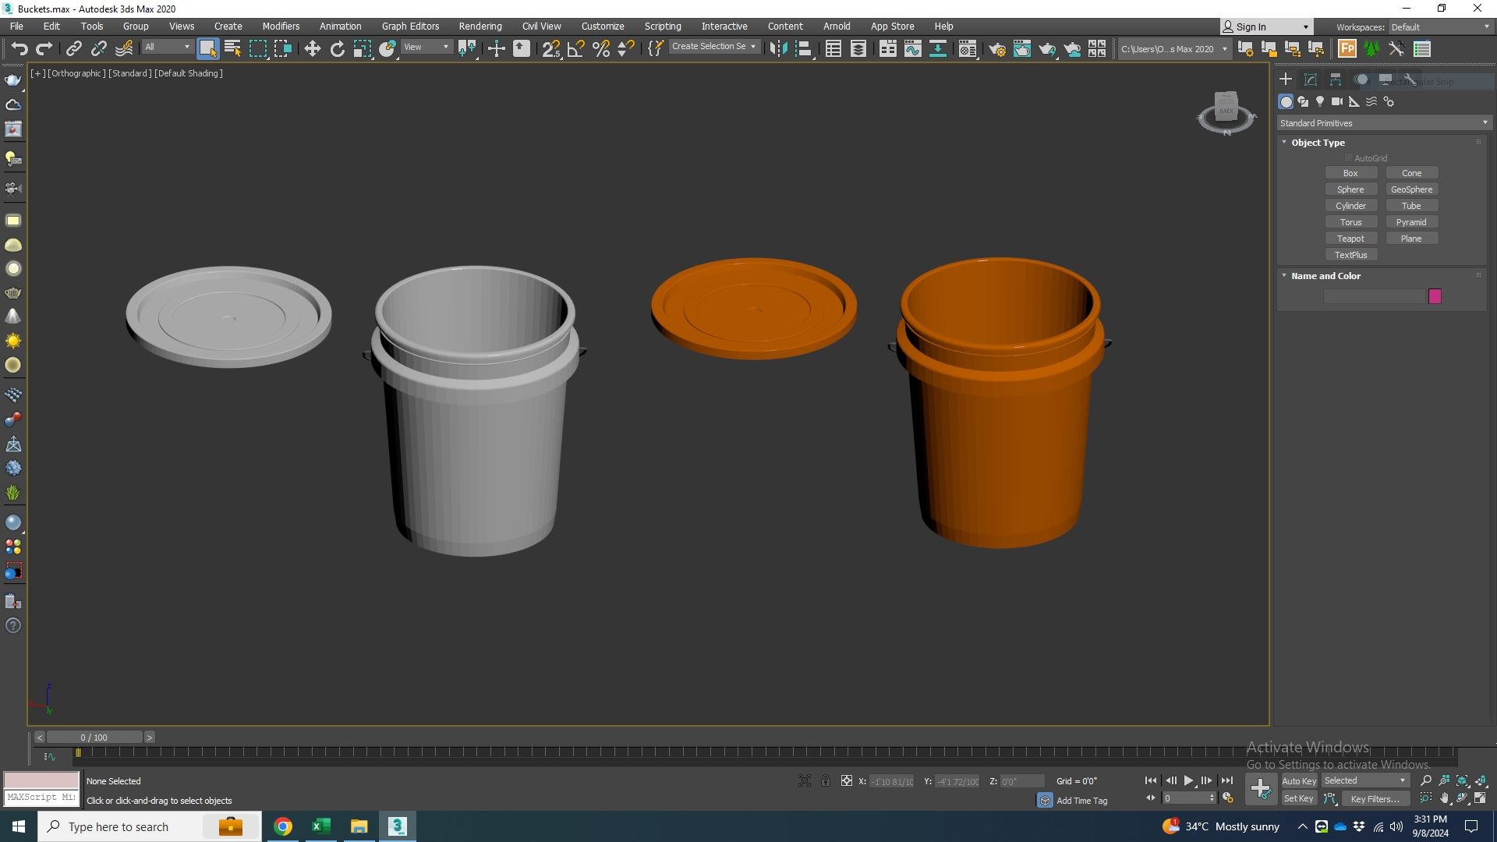Collapse the Name and Color rollout
Screen dimensions: 1497x842
1284,275
